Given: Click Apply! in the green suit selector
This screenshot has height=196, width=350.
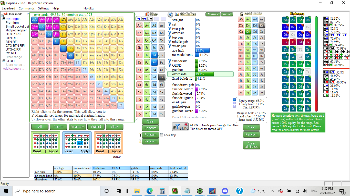Looking at the screenshot, I should [x=53, y=151].
